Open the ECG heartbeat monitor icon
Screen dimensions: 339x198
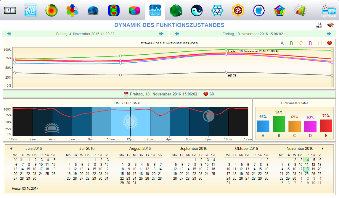10,10
